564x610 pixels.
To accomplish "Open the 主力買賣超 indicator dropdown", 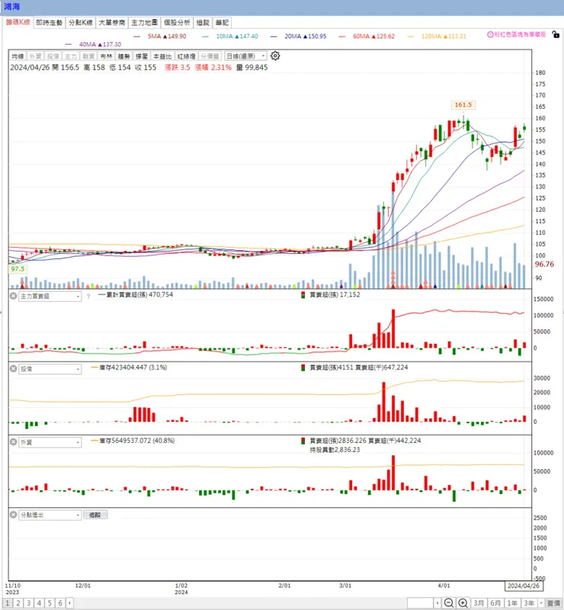I will pos(50,296).
